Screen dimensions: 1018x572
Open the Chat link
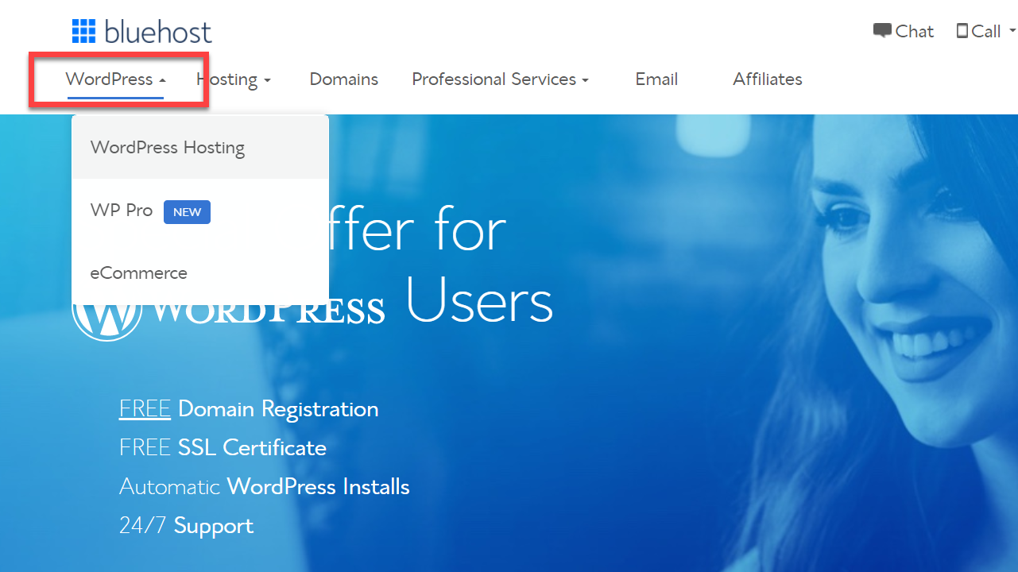[904, 31]
